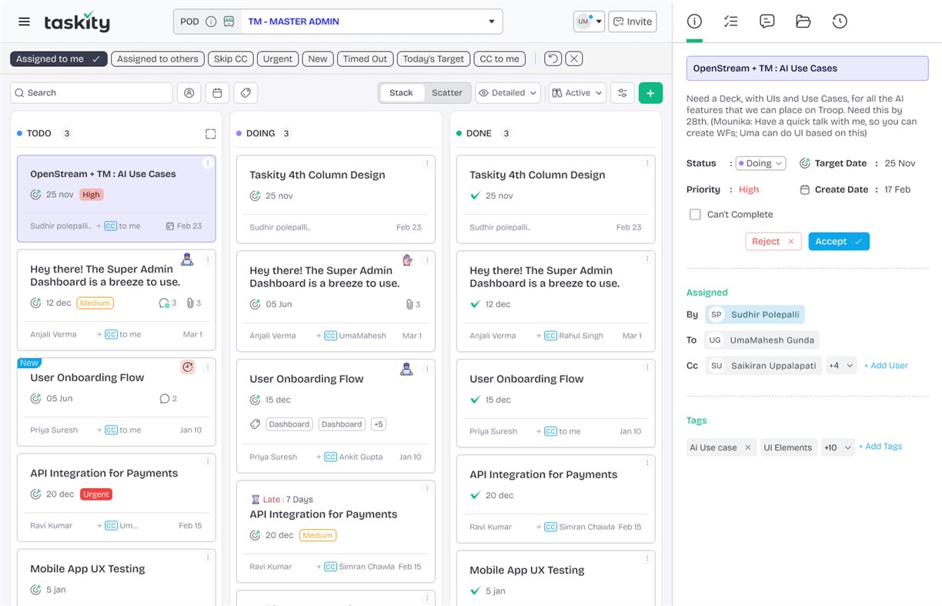Expand the +10 tags dropdown
Viewport: 942px width, 606px height.
pos(837,447)
